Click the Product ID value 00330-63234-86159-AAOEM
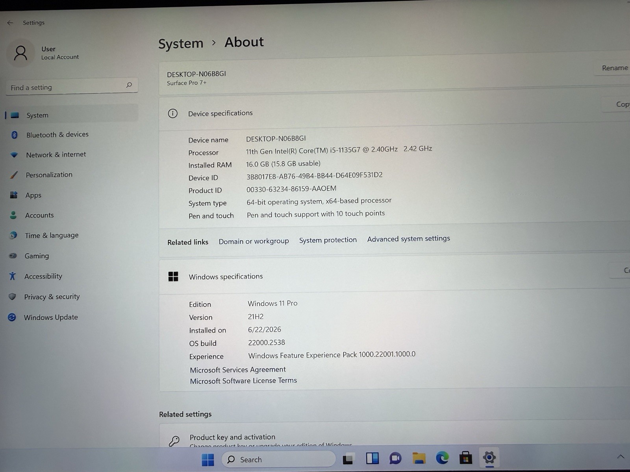This screenshot has width=630, height=472. point(291,189)
